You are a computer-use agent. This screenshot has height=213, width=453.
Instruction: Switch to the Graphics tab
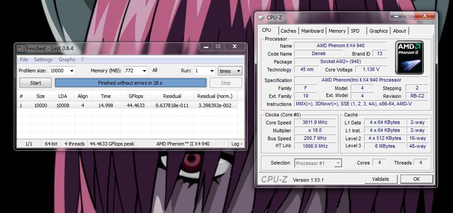(x=379, y=31)
